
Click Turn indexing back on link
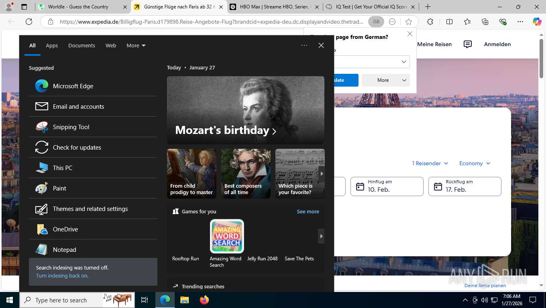point(62,276)
